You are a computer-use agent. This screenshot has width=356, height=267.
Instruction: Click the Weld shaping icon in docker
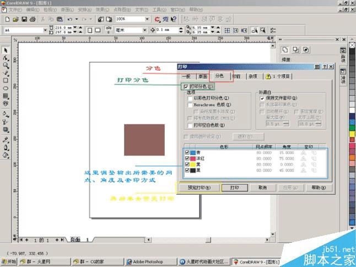[285, 50]
